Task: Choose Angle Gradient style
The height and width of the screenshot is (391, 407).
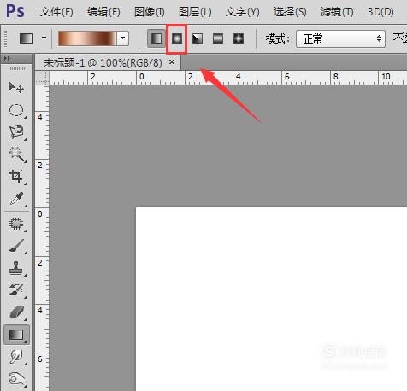Action: (x=198, y=38)
